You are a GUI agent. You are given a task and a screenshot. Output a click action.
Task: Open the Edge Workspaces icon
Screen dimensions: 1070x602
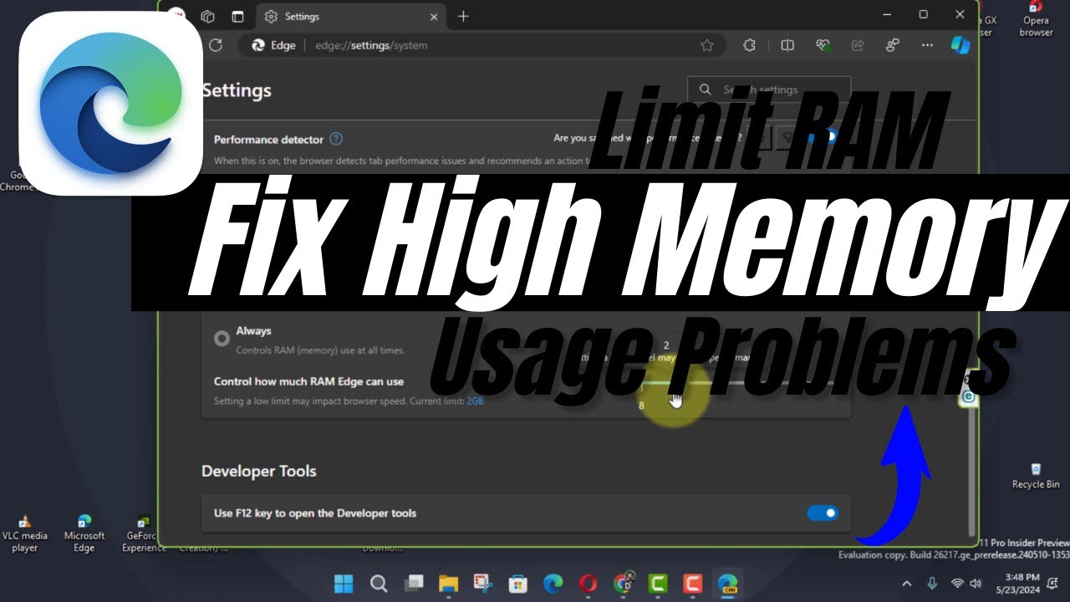tap(208, 16)
